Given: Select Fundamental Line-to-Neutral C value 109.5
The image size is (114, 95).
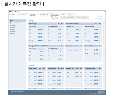Looking at the screenshot, I should click(96, 37).
